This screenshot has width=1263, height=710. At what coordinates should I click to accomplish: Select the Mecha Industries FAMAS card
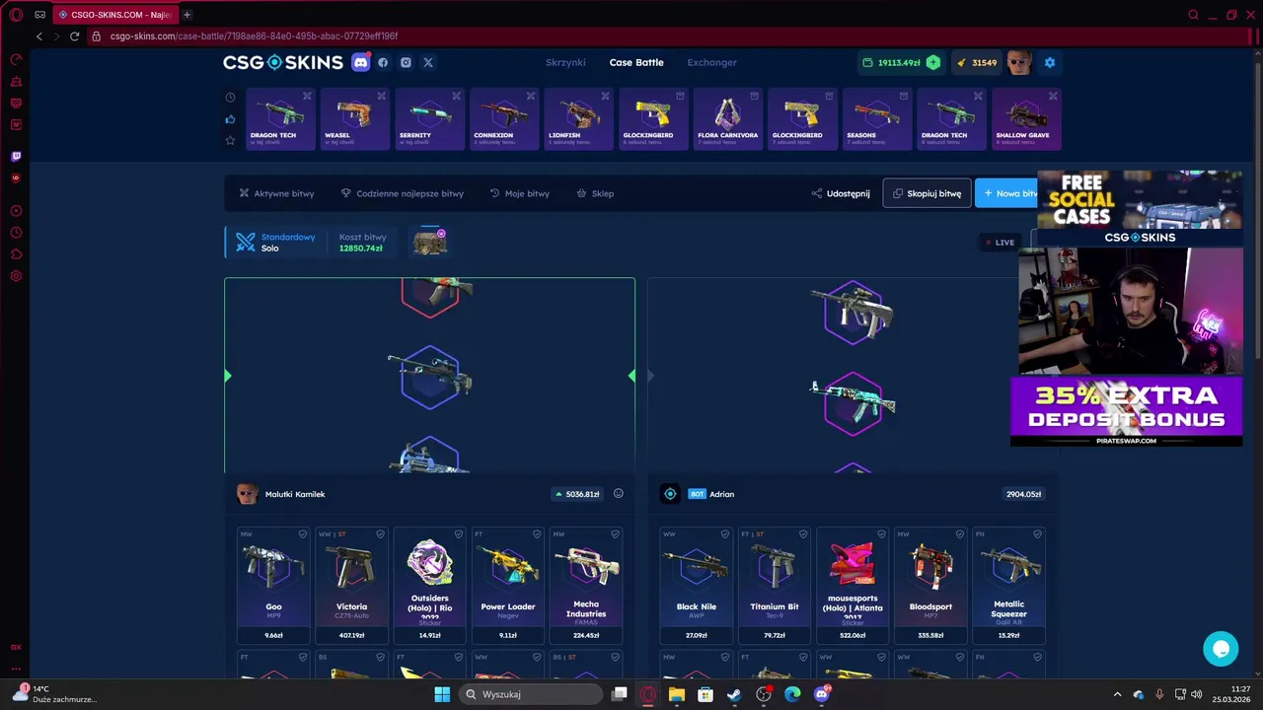tap(585, 586)
